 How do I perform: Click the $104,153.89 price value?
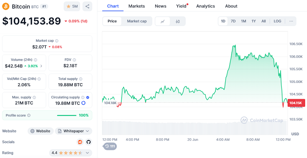pos(32,21)
